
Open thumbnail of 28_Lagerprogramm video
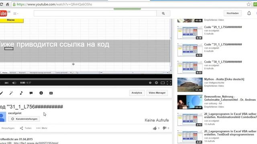tap(190, 119)
